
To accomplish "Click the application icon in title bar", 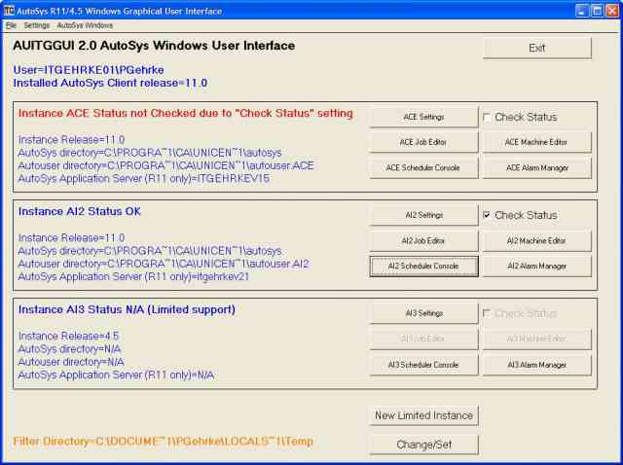I will (9, 11).
